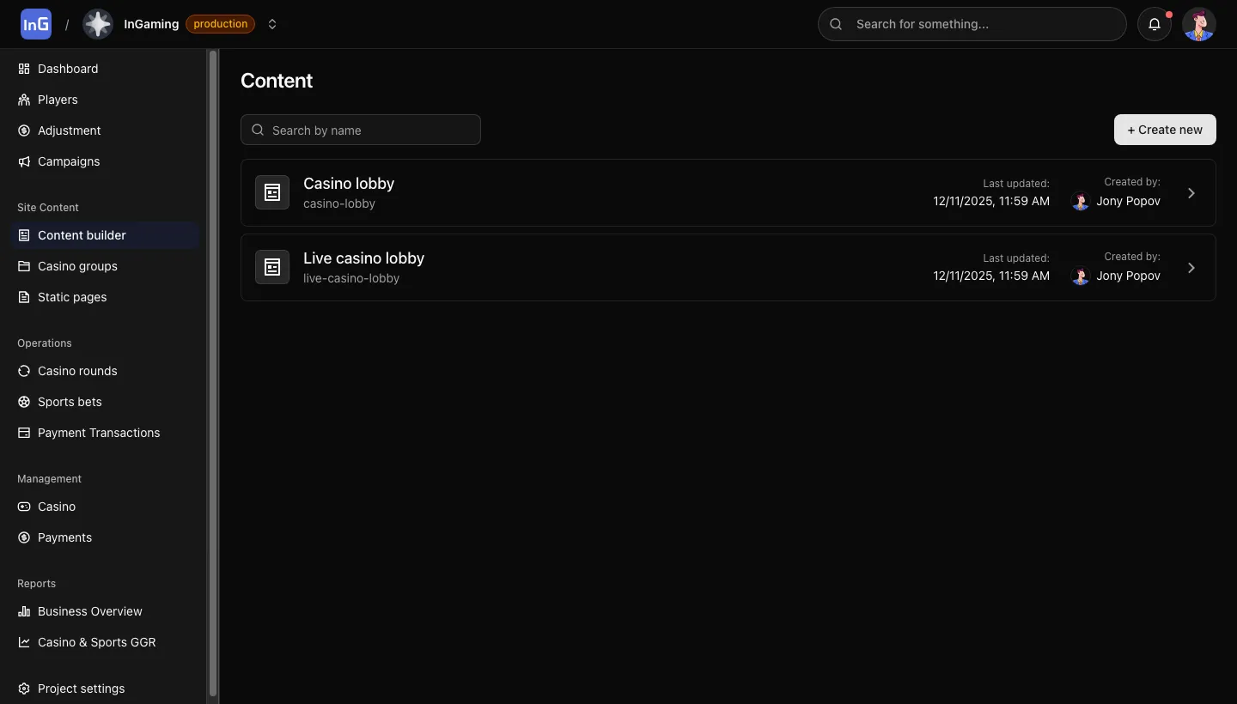
Task: Switch to the Content builder section
Action: pos(82,234)
